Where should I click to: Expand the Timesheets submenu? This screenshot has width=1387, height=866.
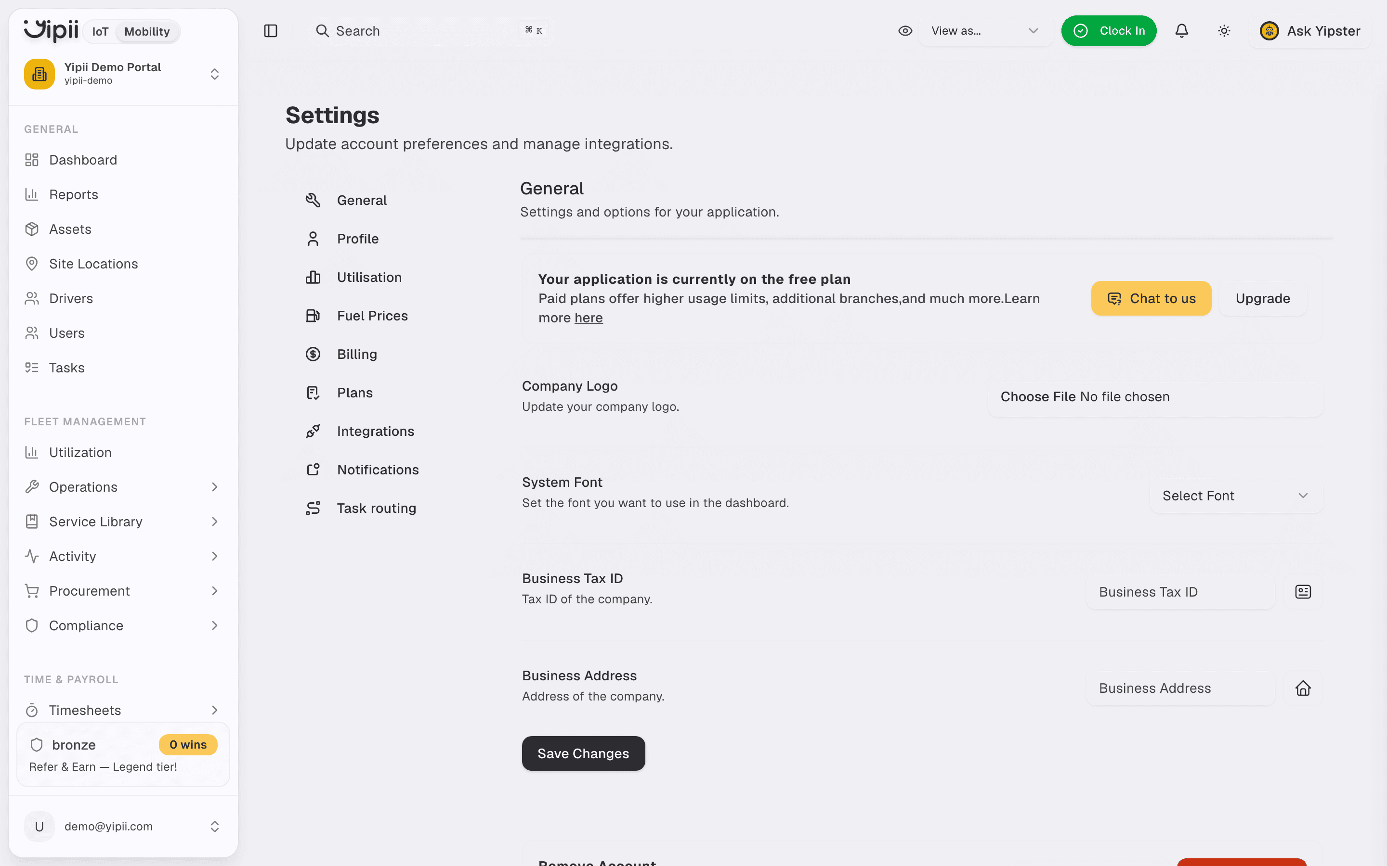214,710
